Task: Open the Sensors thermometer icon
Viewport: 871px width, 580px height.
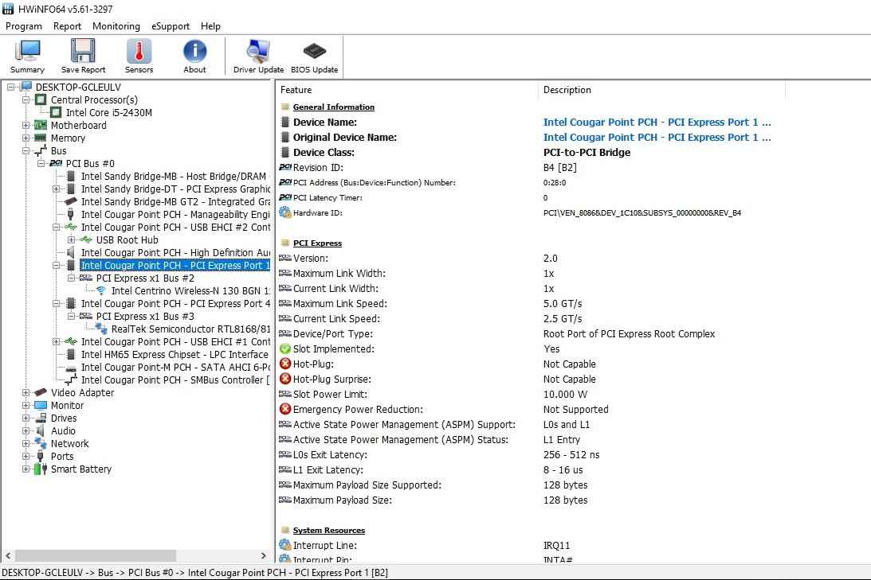Action: (x=139, y=51)
